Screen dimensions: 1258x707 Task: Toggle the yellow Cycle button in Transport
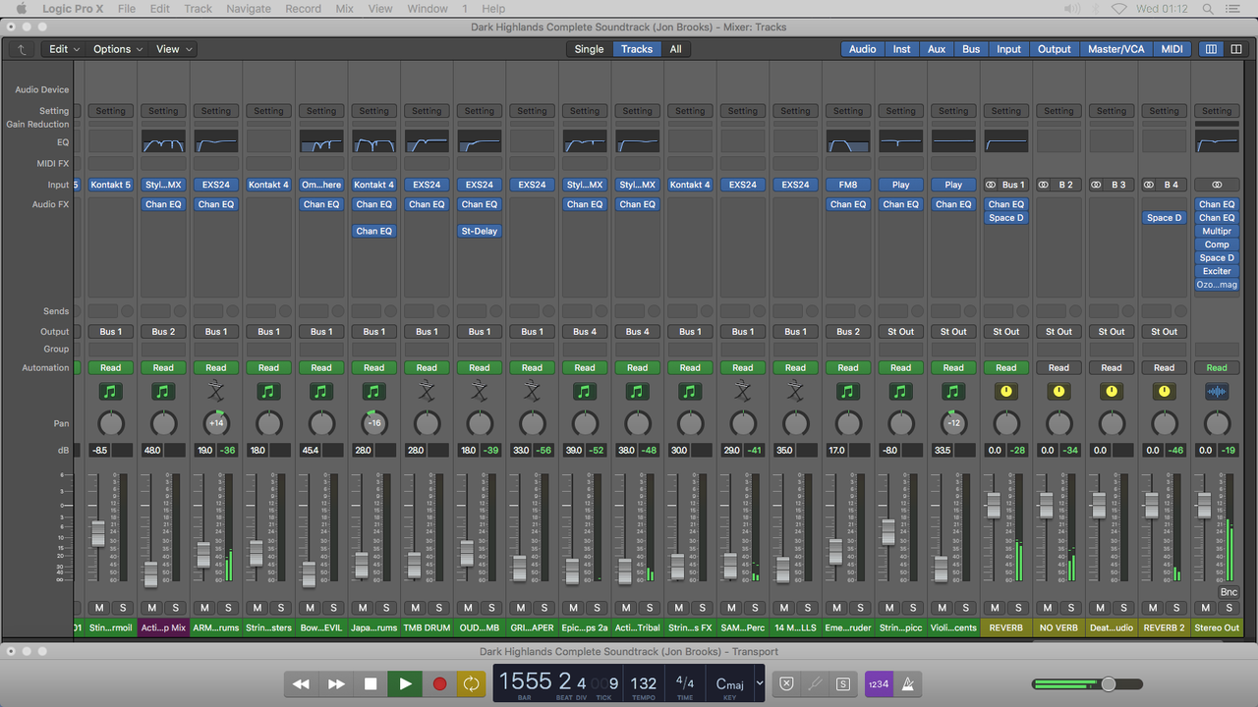coord(472,683)
